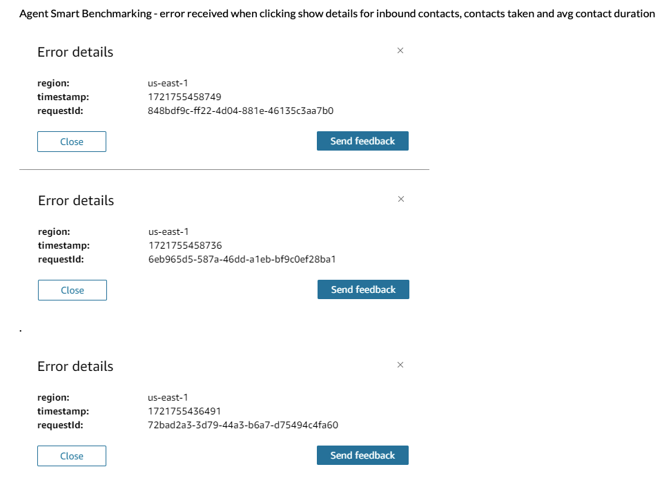Dismiss error dialog with requestId 848bdf9c via X icon

400,50
